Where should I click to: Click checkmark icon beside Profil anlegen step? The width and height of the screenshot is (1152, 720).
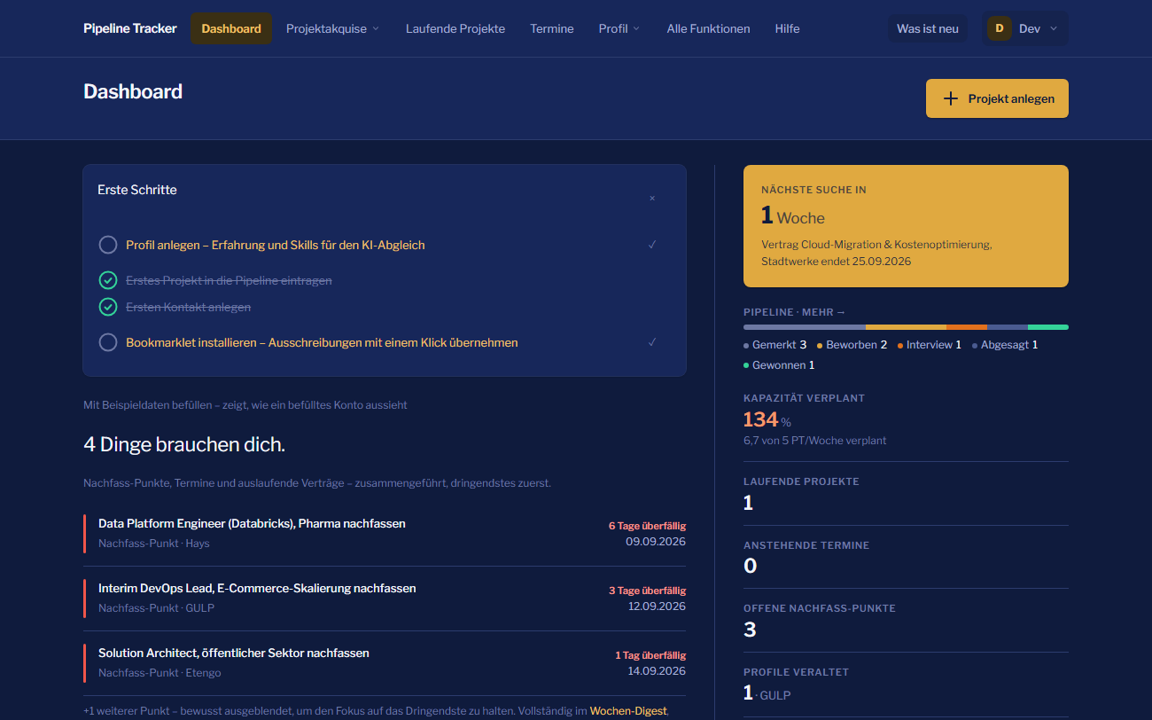652,245
